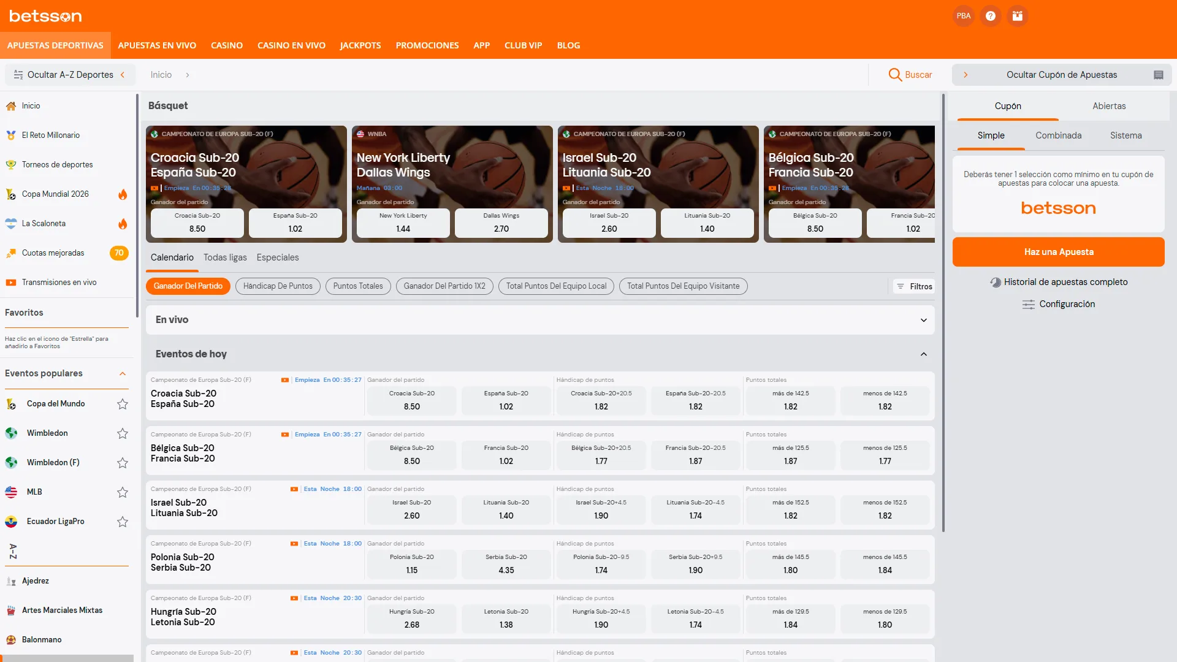1177x662 pixels.
Task: Select Total Puntos Del Equipo Local chip
Action: [556, 286]
